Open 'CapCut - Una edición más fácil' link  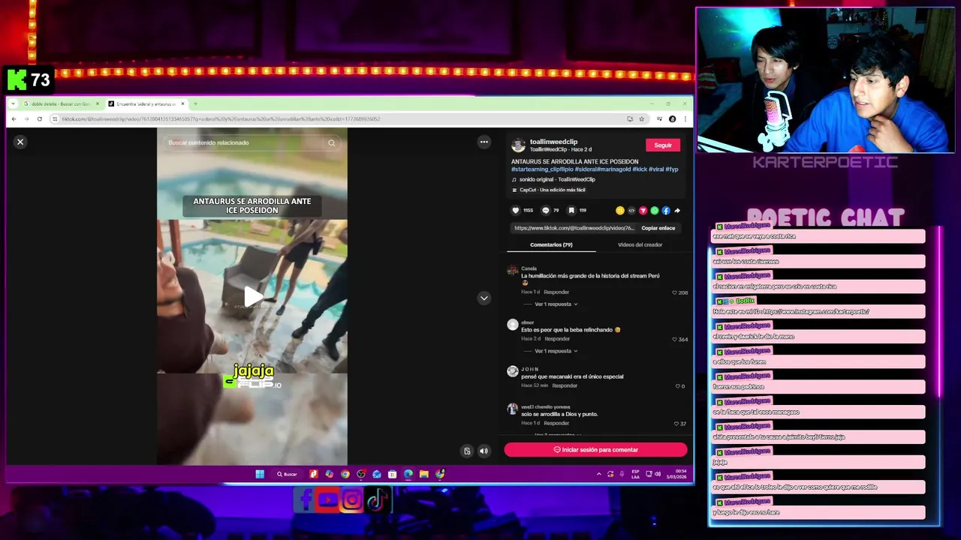point(552,190)
